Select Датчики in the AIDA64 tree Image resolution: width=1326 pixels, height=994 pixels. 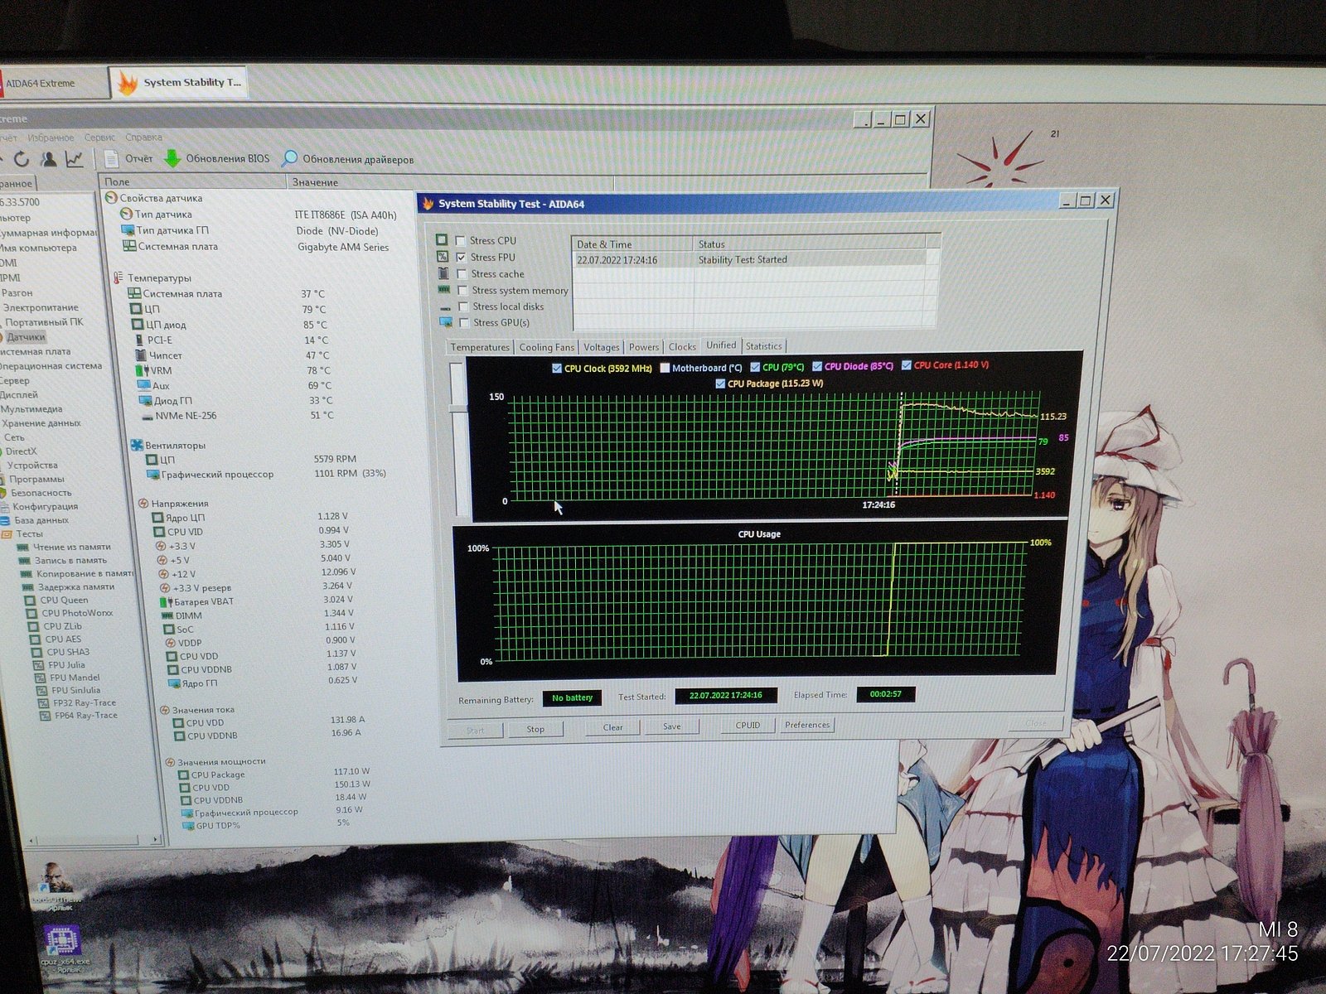(x=26, y=337)
